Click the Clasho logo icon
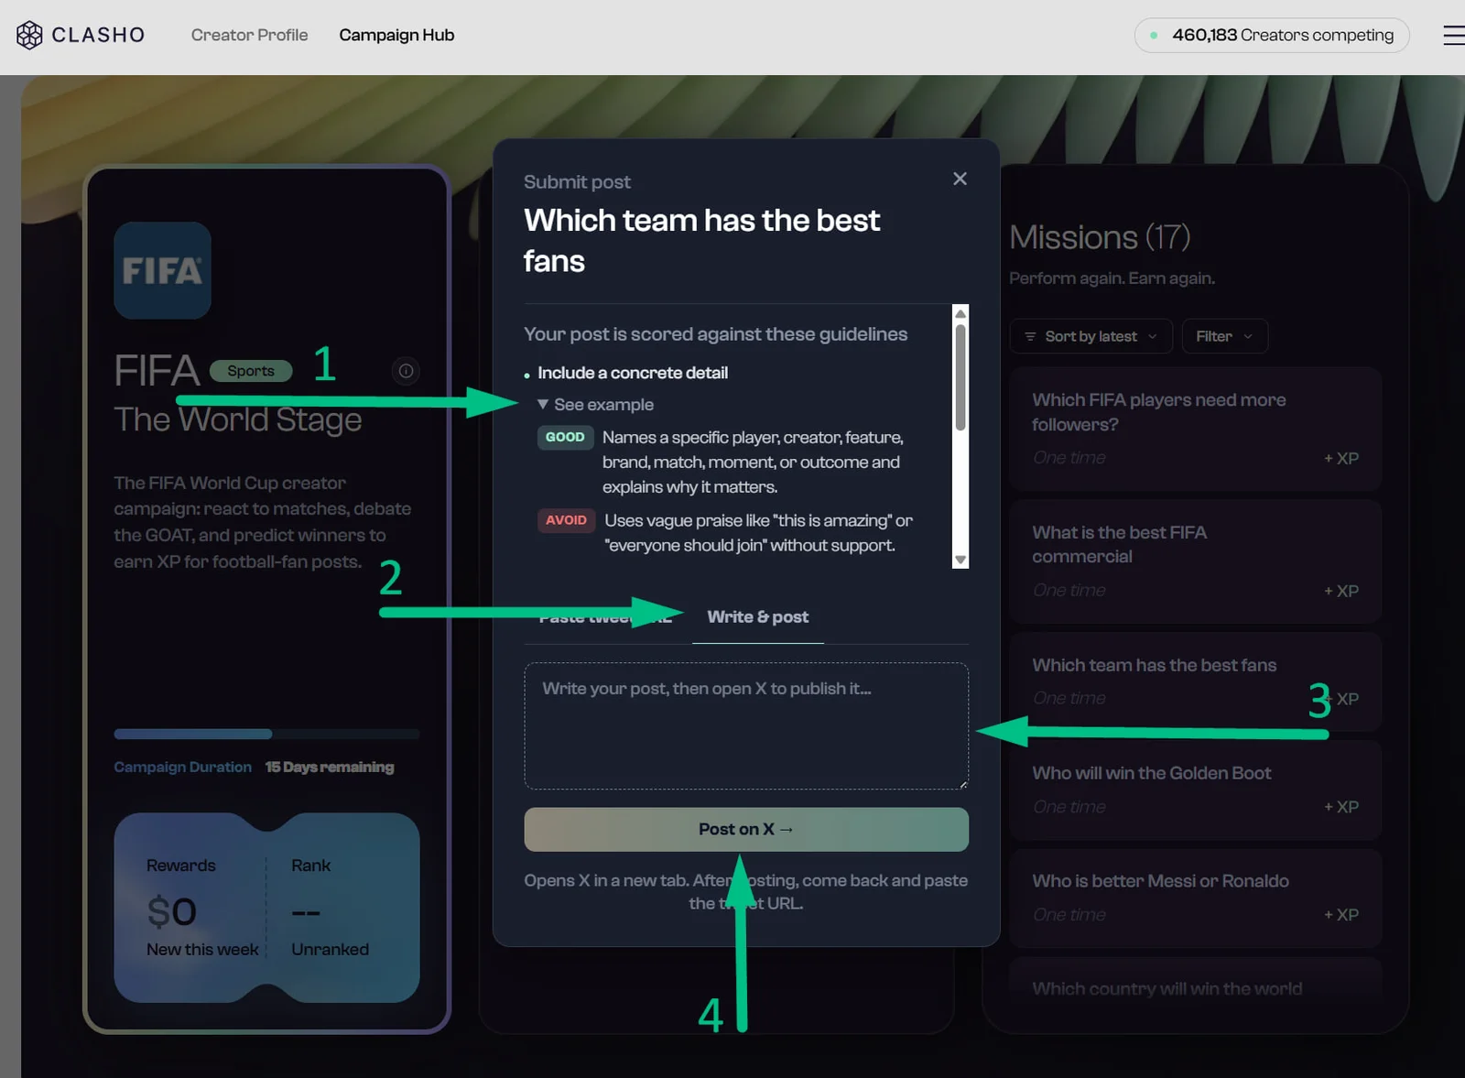Image resolution: width=1465 pixels, height=1078 pixels. coord(29,35)
